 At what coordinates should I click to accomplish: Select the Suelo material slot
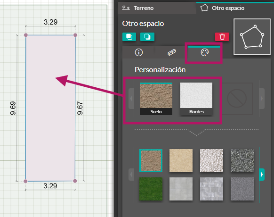[x=156, y=99]
